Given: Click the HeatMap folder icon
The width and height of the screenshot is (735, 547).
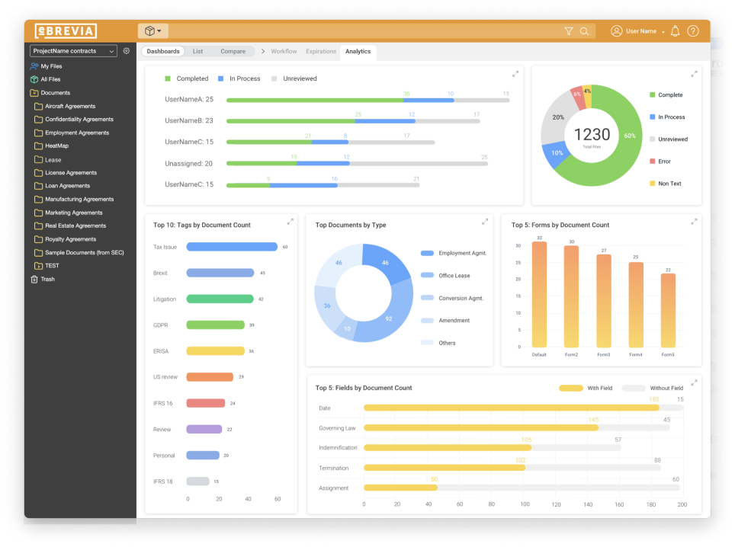Looking at the screenshot, I should click(38, 146).
